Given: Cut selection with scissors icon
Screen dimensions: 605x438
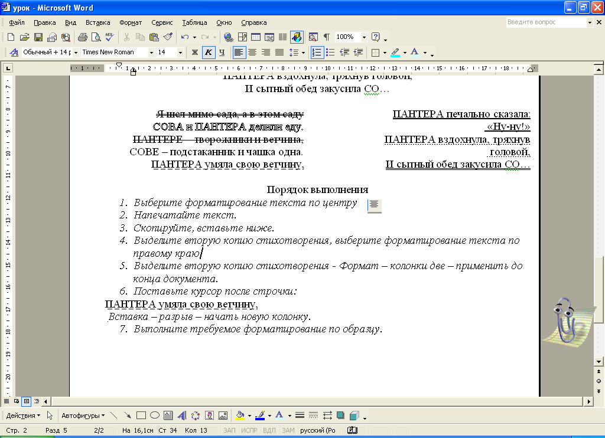Looking at the screenshot, I should point(126,37).
